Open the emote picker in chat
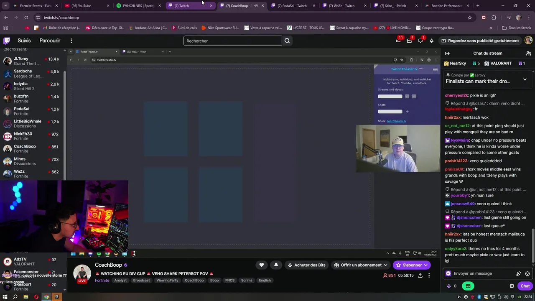 [x=527, y=273]
